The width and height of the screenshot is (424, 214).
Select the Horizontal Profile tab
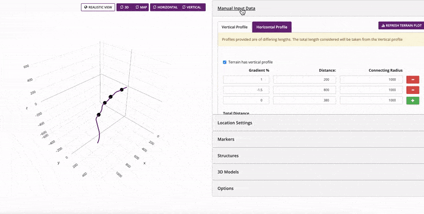click(x=272, y=27)
